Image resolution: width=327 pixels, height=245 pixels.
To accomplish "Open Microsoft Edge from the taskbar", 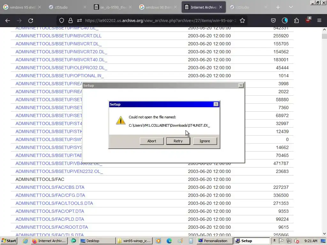I will pyautogui.click(x=169, y=241).
